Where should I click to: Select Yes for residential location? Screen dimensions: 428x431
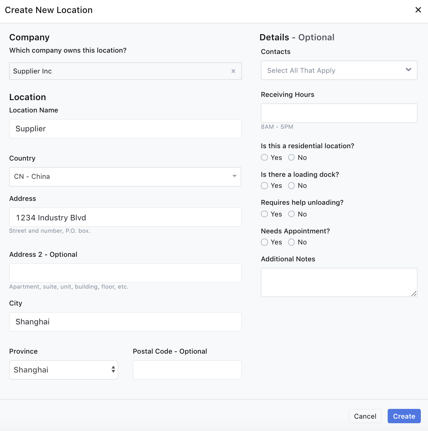pos(265,158)
